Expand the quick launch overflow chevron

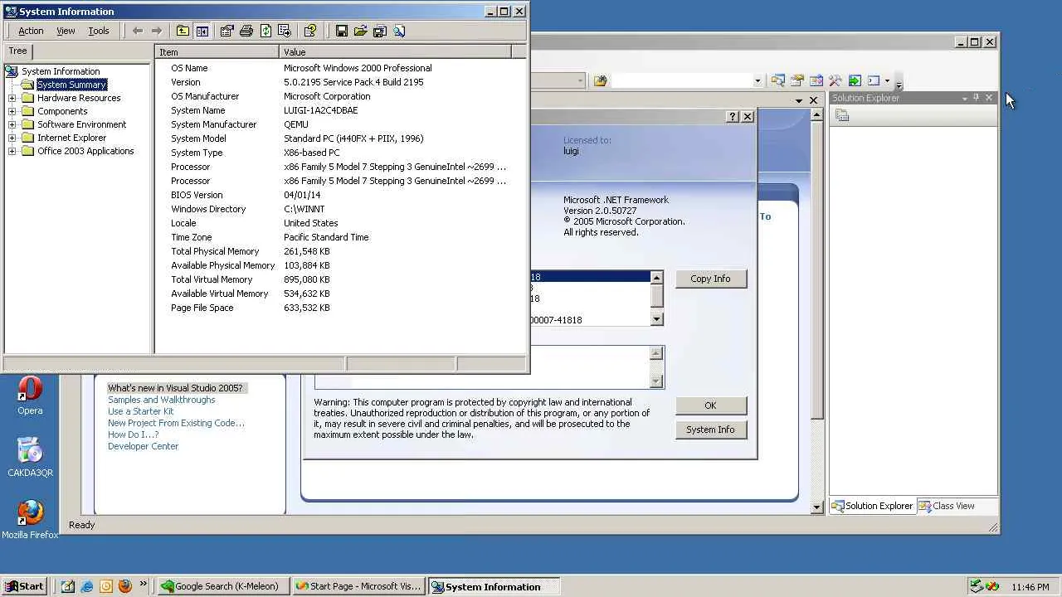tap(143, 584)
